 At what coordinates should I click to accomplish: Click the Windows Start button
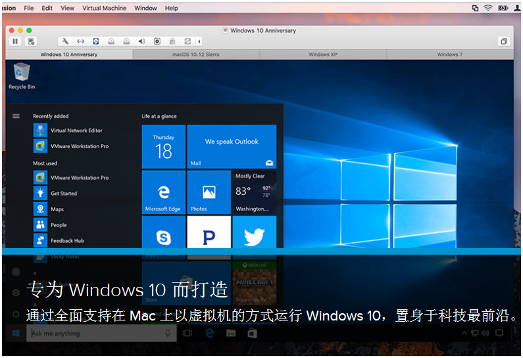[16, 333]
